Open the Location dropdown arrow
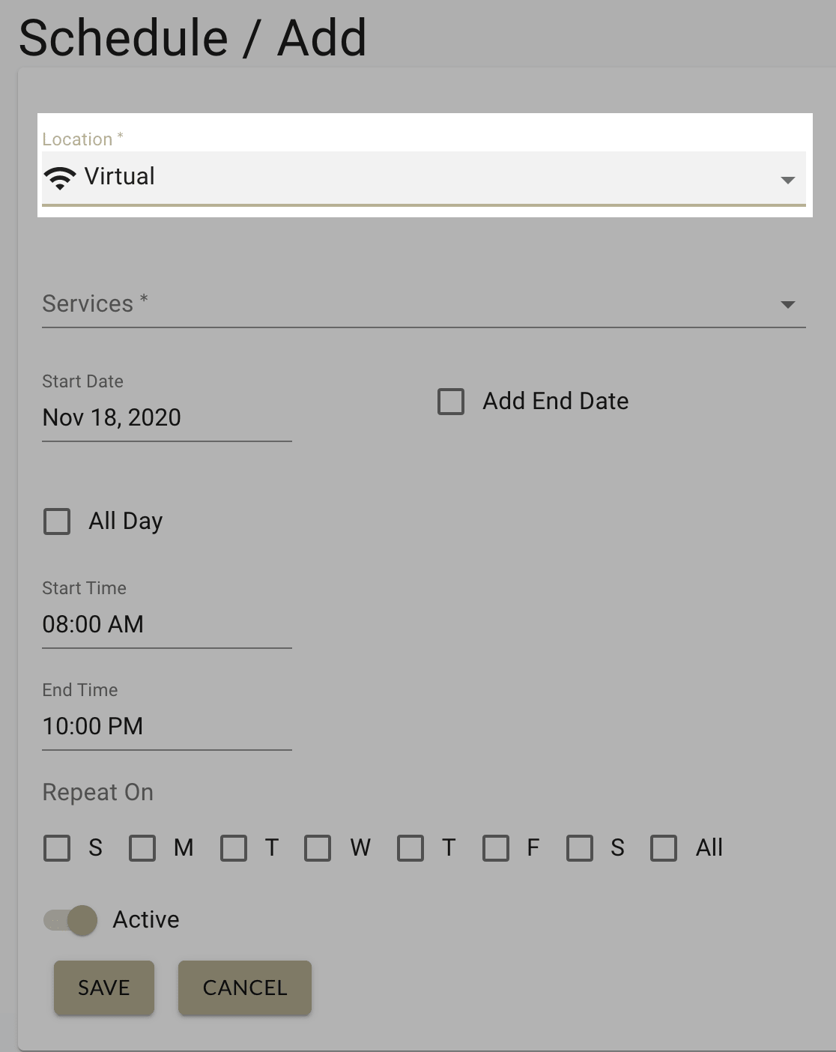Image resolution: width=836 pixels, height=1052 pixels. point(787,180)
